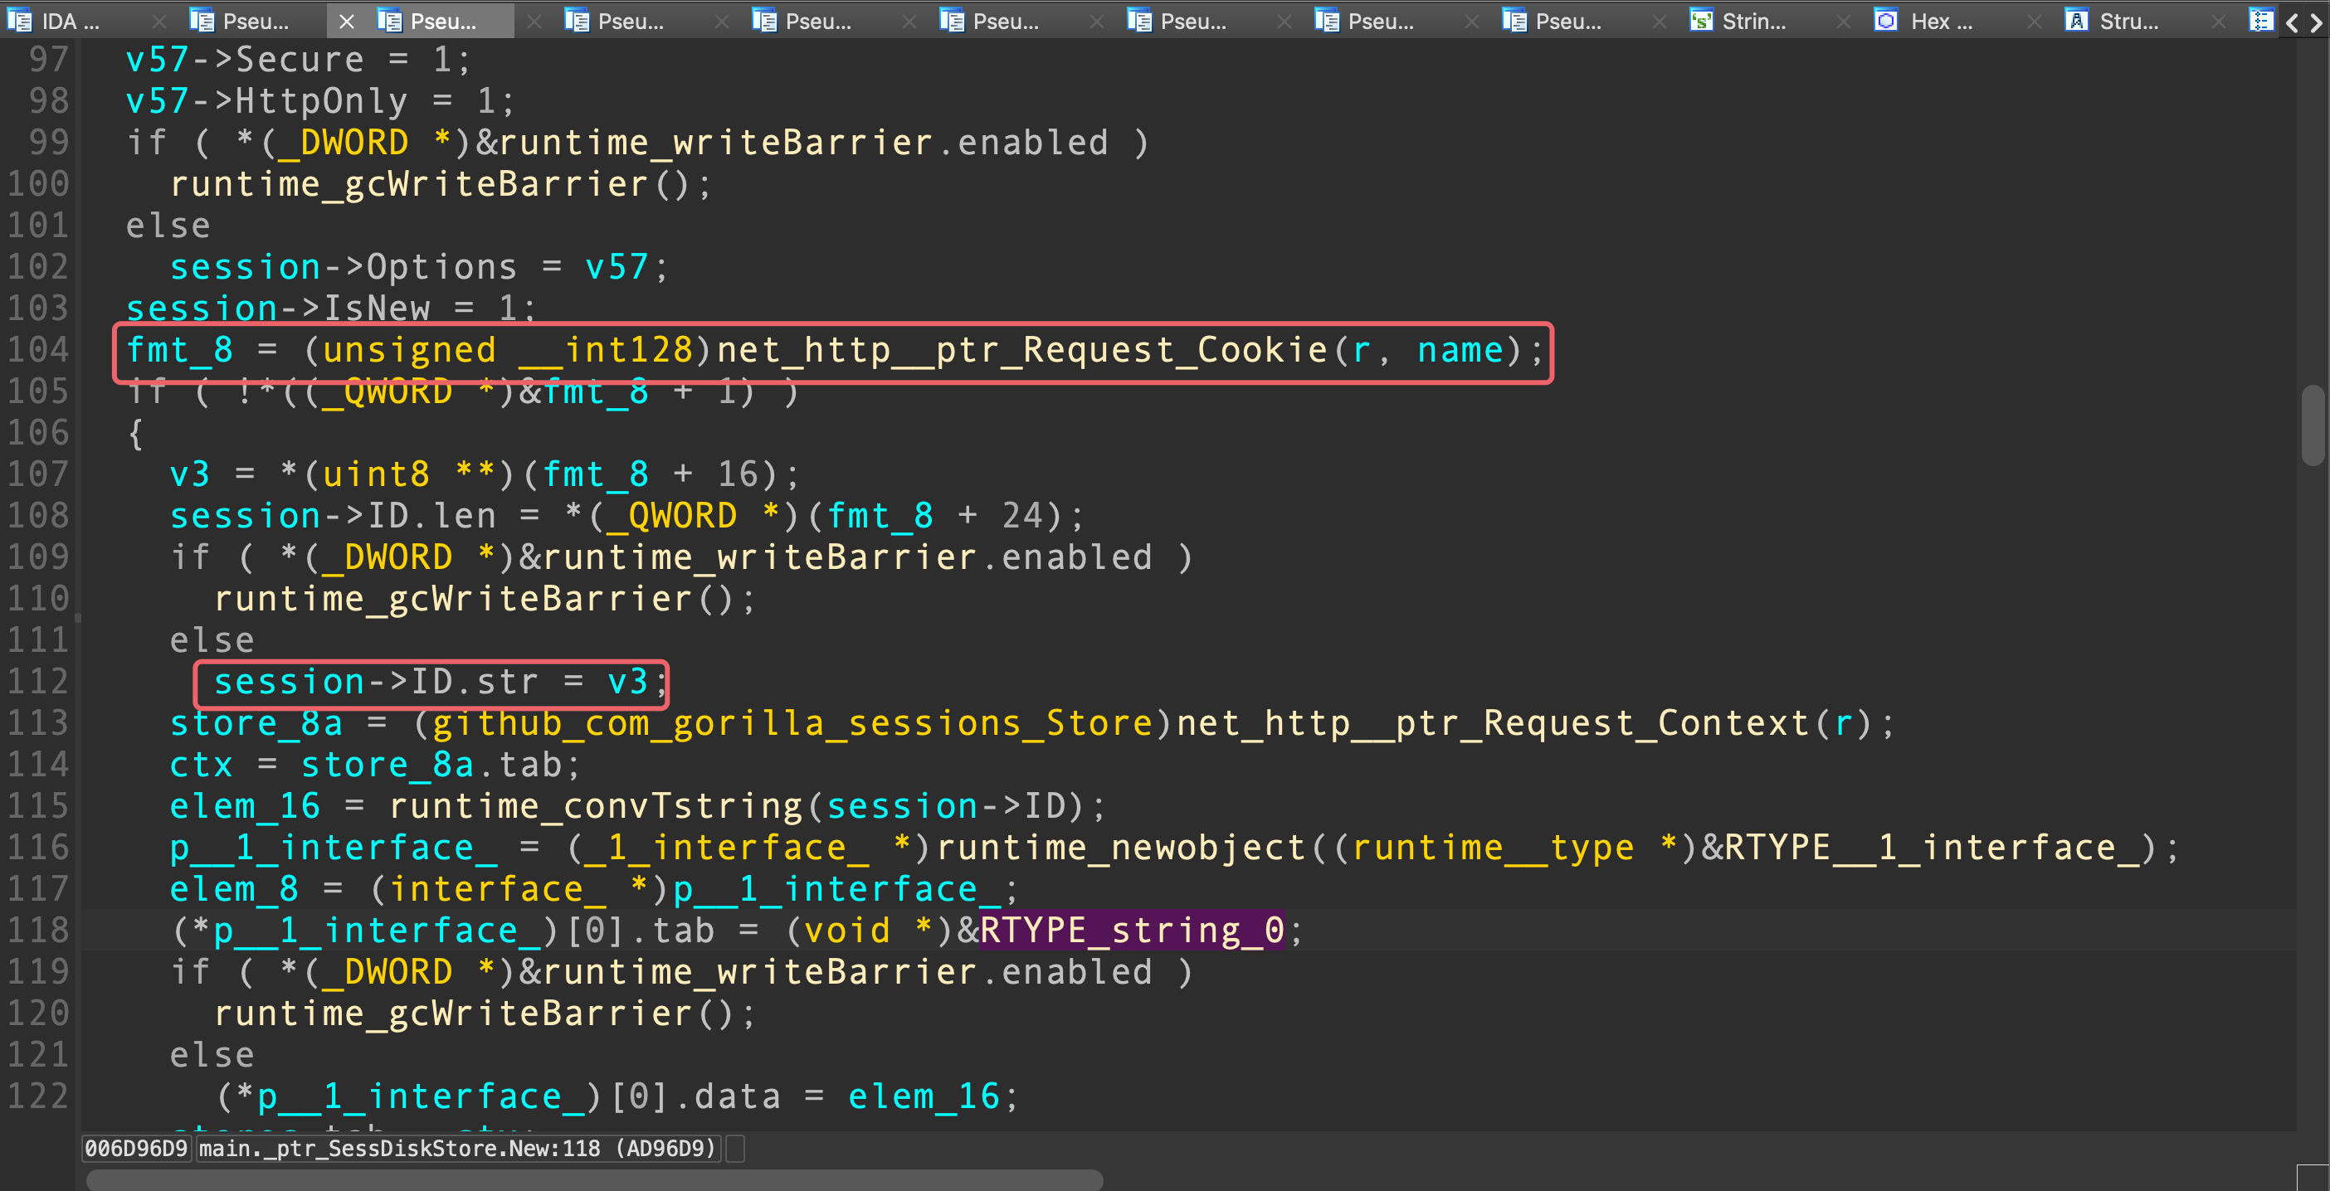
Task: Click the else keyword on line 101
Action: [x=168, y=225]
